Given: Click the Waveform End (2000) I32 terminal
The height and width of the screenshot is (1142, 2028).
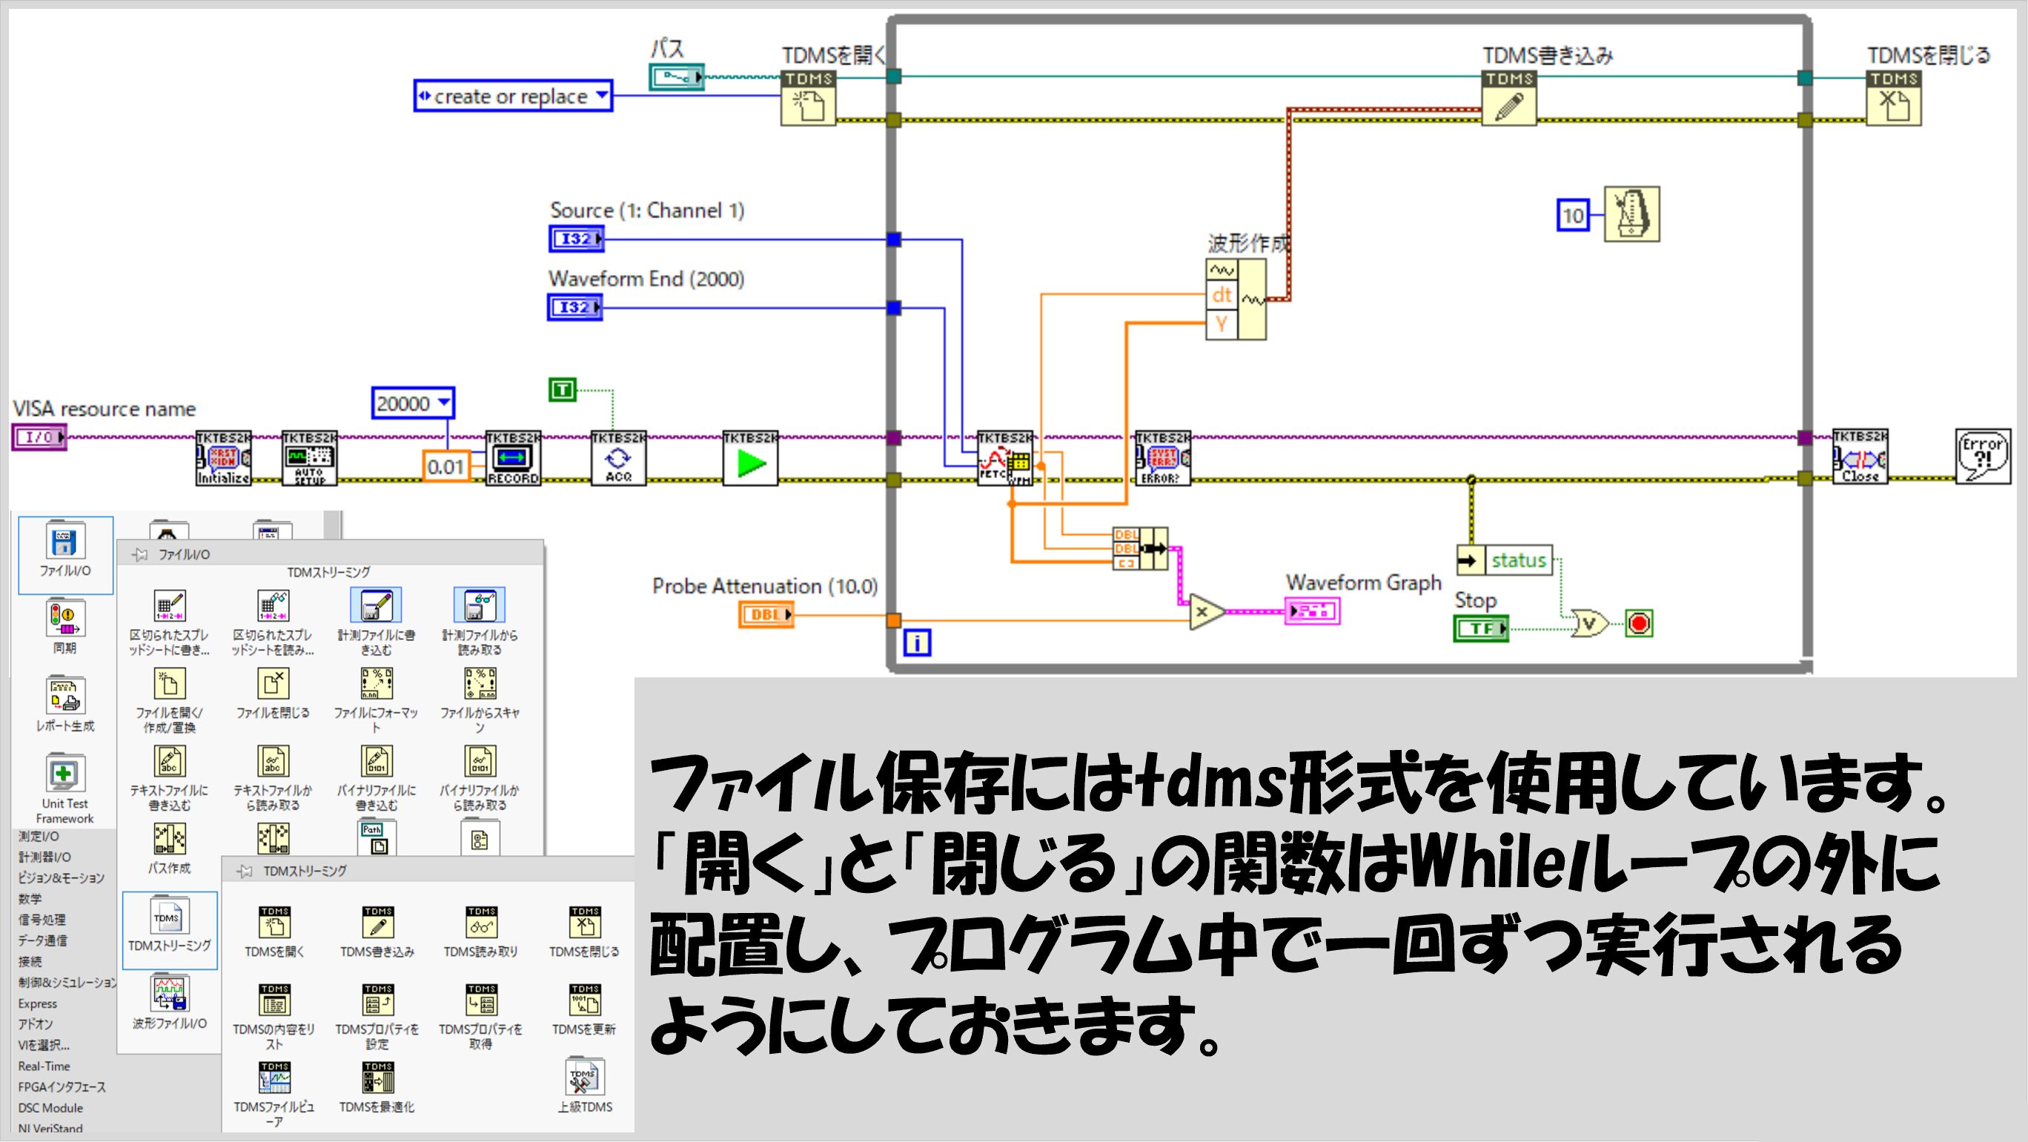Looking at the screenshot, I should tap(574, 307).
